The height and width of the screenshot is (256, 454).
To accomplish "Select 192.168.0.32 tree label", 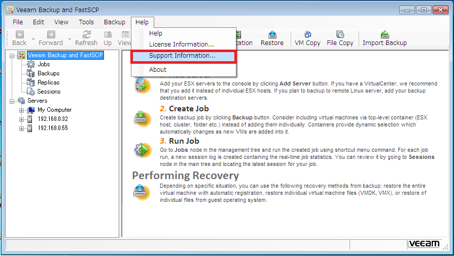I will pyautogui.click(x=53, y=119).
